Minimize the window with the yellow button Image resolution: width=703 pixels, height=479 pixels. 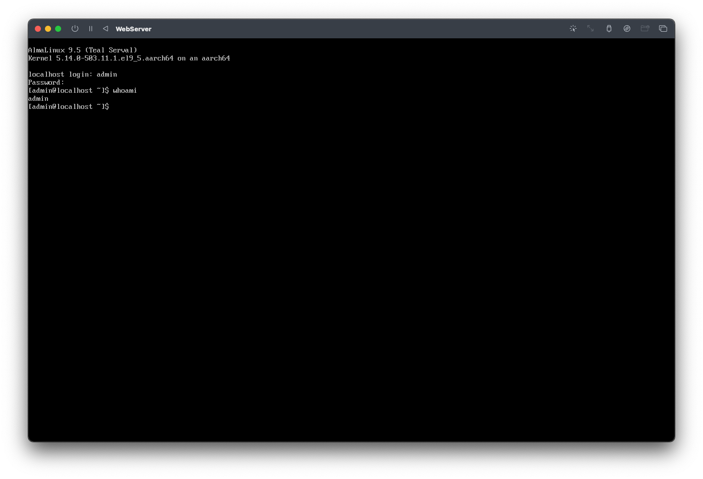click(x=48, y=29)
